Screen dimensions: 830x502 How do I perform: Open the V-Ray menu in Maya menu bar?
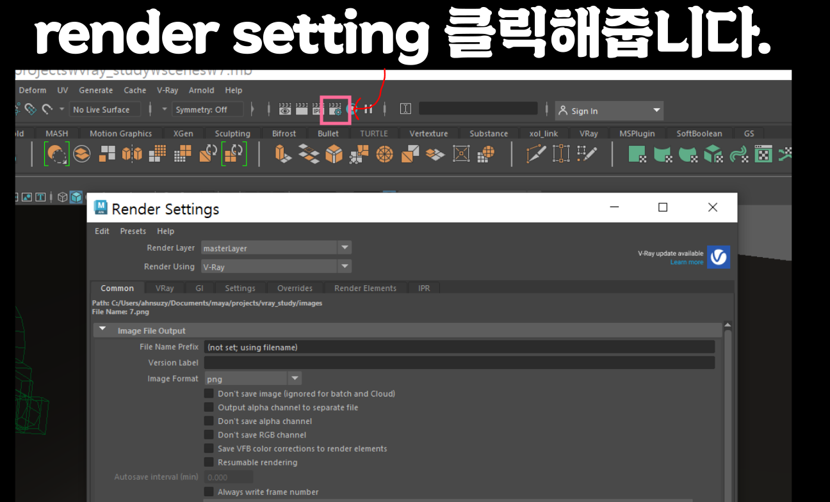pyautogui.click(x=167, y=90)
